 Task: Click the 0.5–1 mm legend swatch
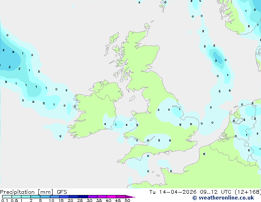(16, 197)
